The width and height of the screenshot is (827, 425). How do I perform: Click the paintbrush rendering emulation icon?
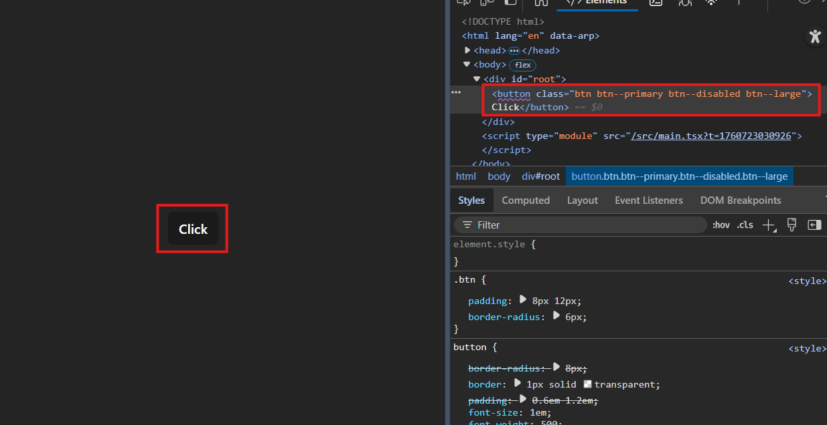792,225
